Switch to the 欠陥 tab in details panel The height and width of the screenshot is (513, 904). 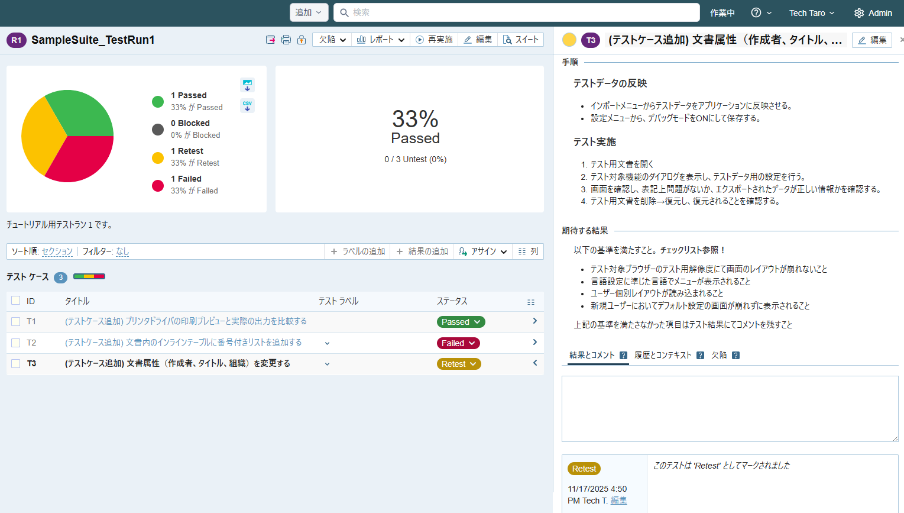[719, 355]
